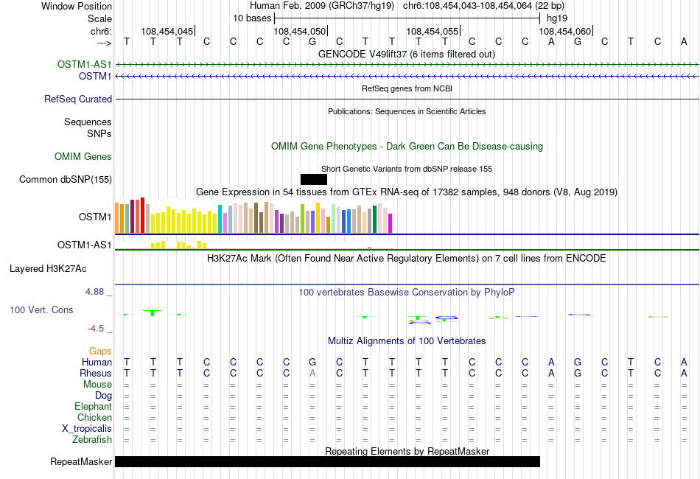Click the 100 Vert. Cons label
The image size is (700, 479).
click(x=41, y=310)
